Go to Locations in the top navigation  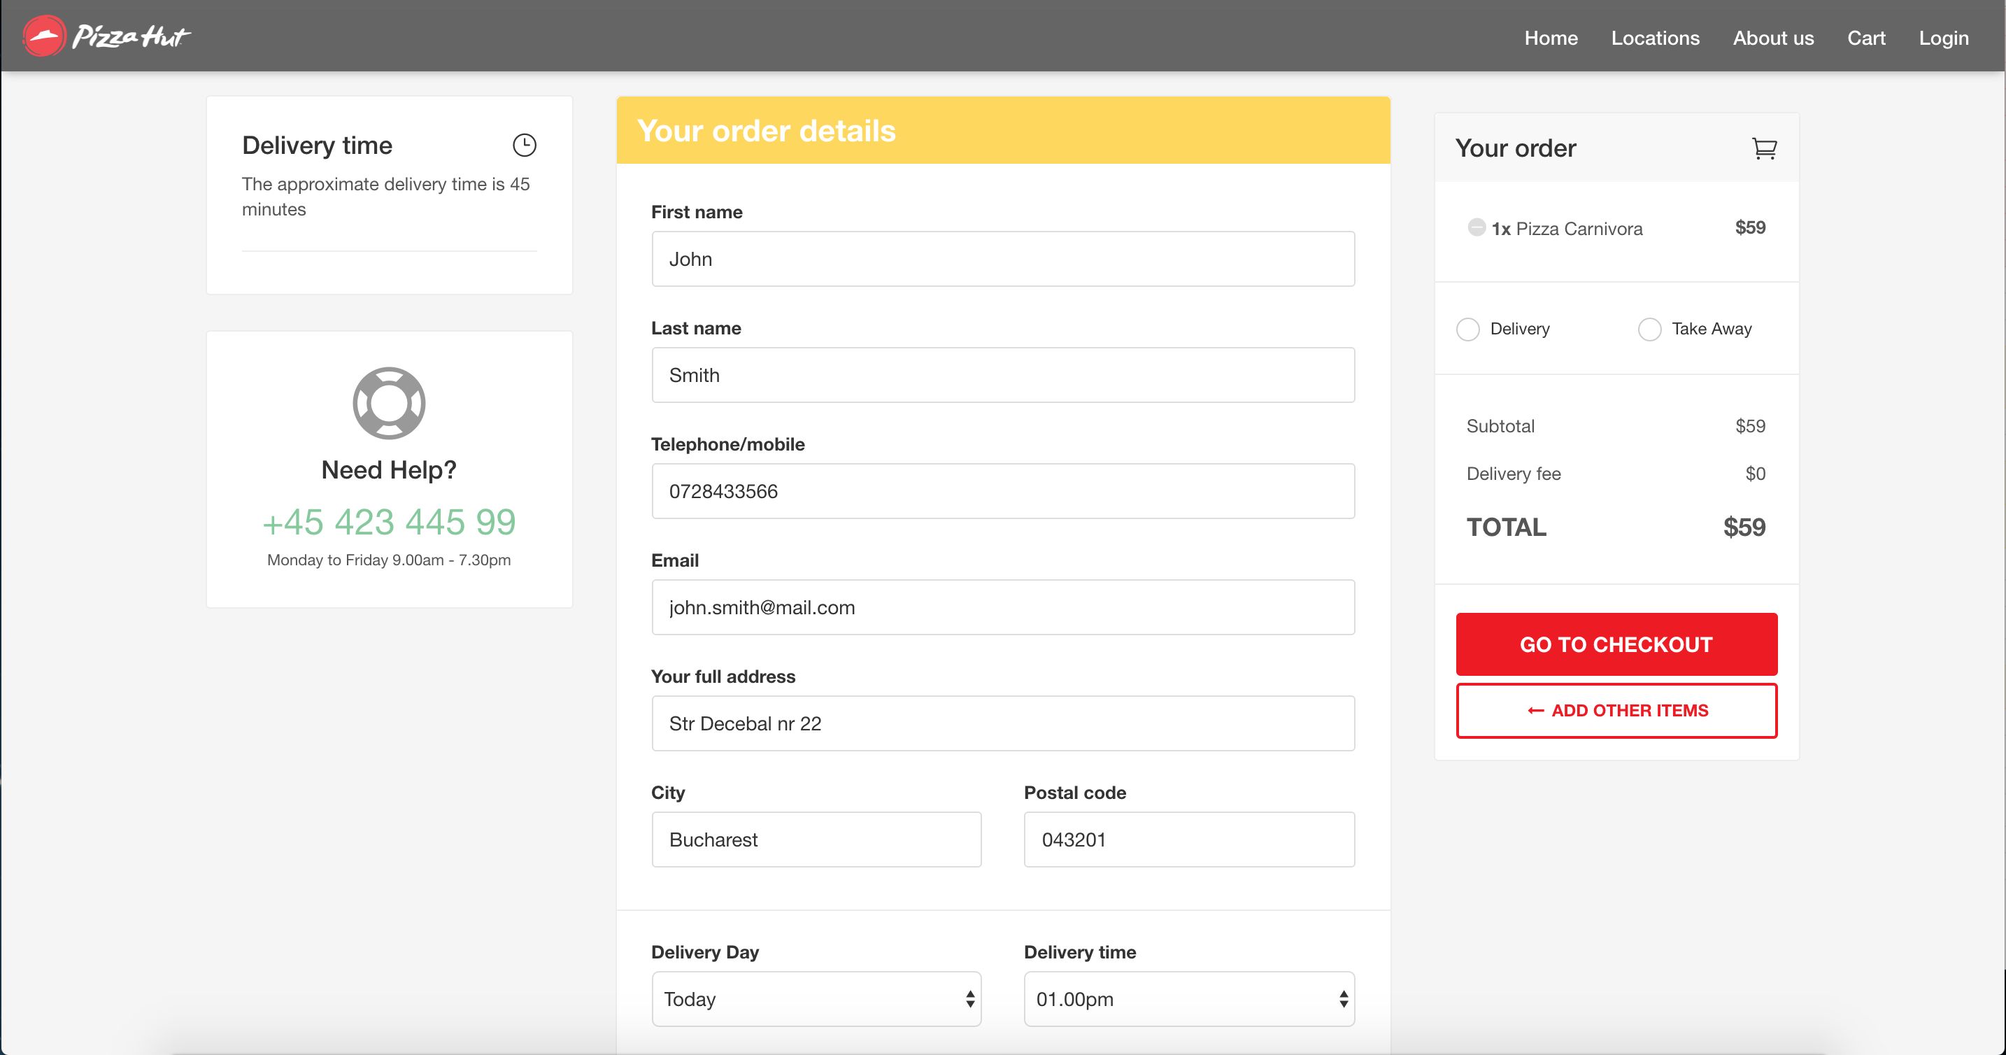(1655, 37)
